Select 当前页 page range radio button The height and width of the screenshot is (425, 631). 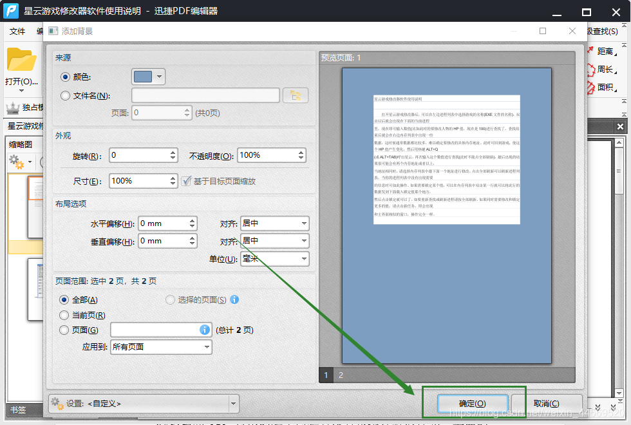(x=64, y=315)
